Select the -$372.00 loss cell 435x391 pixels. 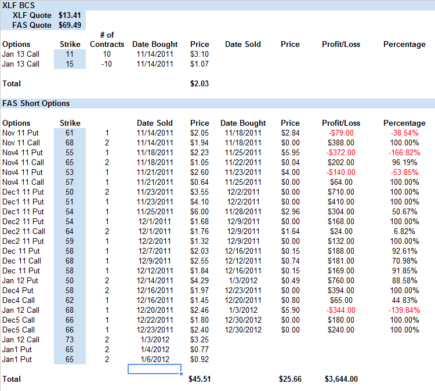point(340,152)
